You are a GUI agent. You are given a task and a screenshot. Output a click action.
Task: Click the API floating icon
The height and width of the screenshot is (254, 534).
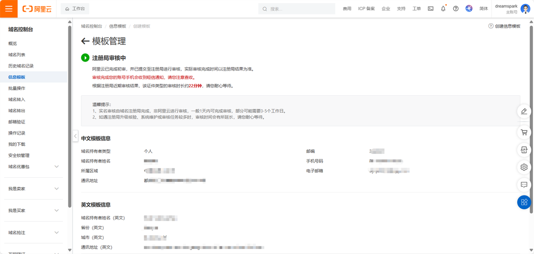click(x=524, y=149)
